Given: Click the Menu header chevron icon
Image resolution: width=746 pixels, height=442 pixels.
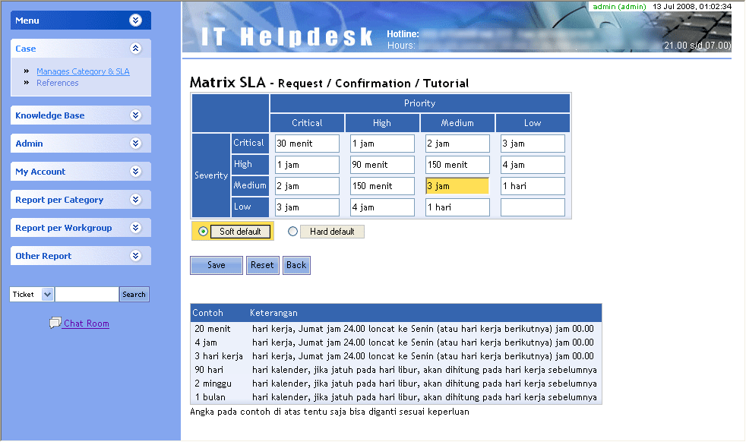Looking at the screenshot, I should pyautogui.click(x=136, y=21).
